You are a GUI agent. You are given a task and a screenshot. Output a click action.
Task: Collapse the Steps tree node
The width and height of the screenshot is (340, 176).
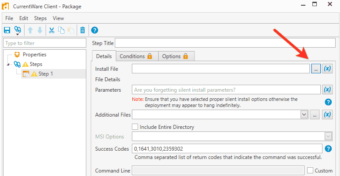click(8, 64)
